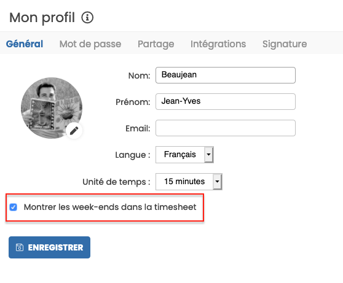This screenshot has width=343, height=283.
Task: Click the ENREGISTRER button
Action: (x=49, y=247)
